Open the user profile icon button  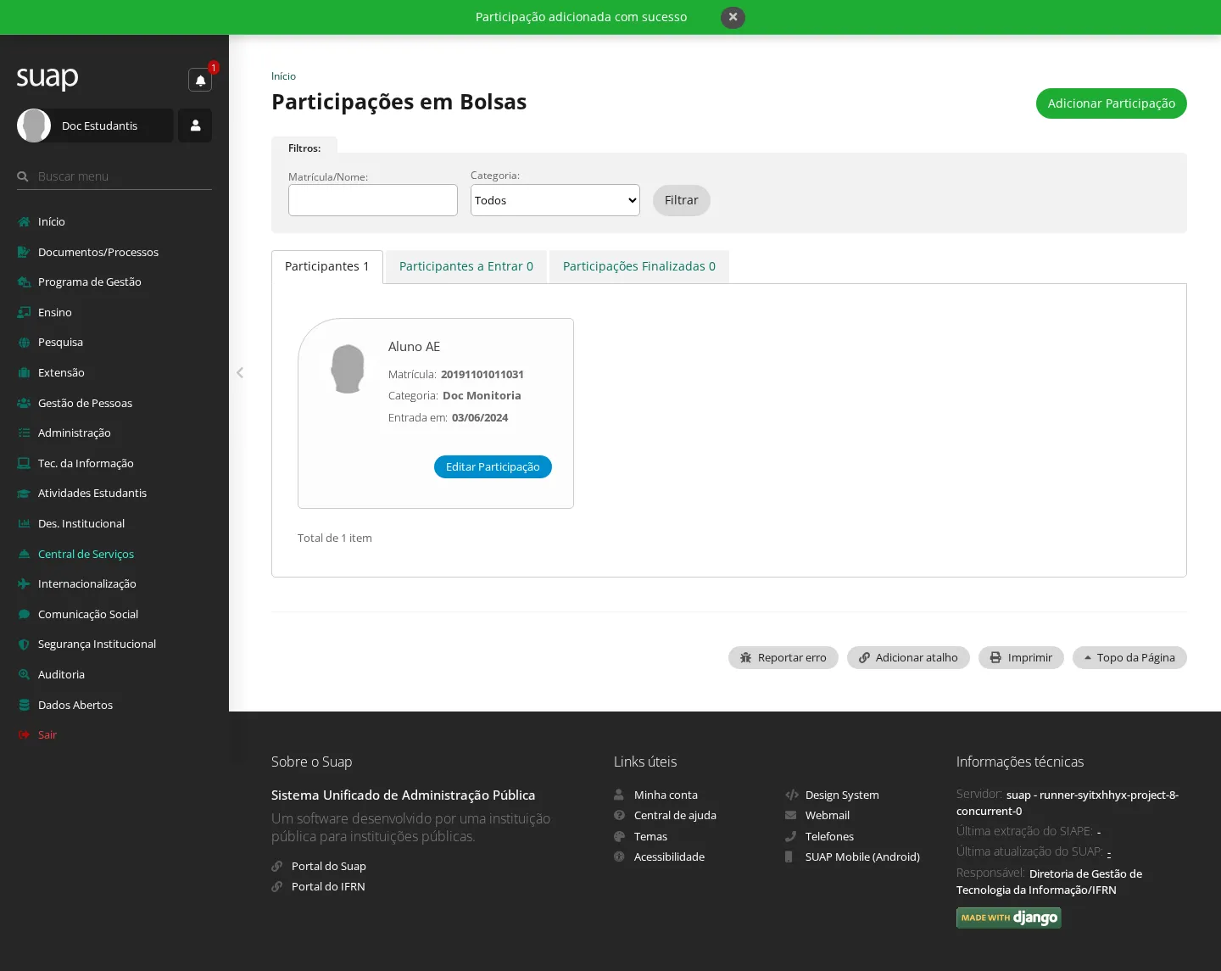click(195, 126)
